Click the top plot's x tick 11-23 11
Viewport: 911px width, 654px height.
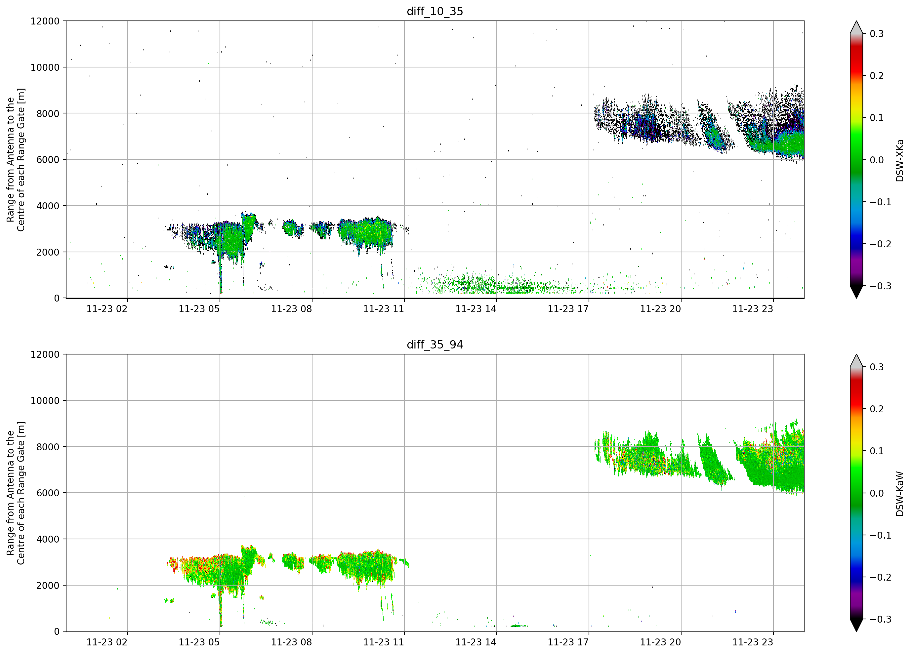tap(384, 309)
